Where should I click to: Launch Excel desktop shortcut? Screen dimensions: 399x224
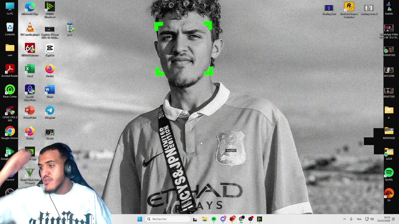(30, 71)
